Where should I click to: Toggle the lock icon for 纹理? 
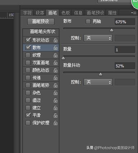pos(56,55)
